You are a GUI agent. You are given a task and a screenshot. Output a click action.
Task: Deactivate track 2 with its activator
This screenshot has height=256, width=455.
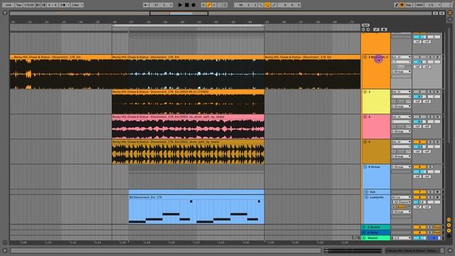(x=419, y=57)
